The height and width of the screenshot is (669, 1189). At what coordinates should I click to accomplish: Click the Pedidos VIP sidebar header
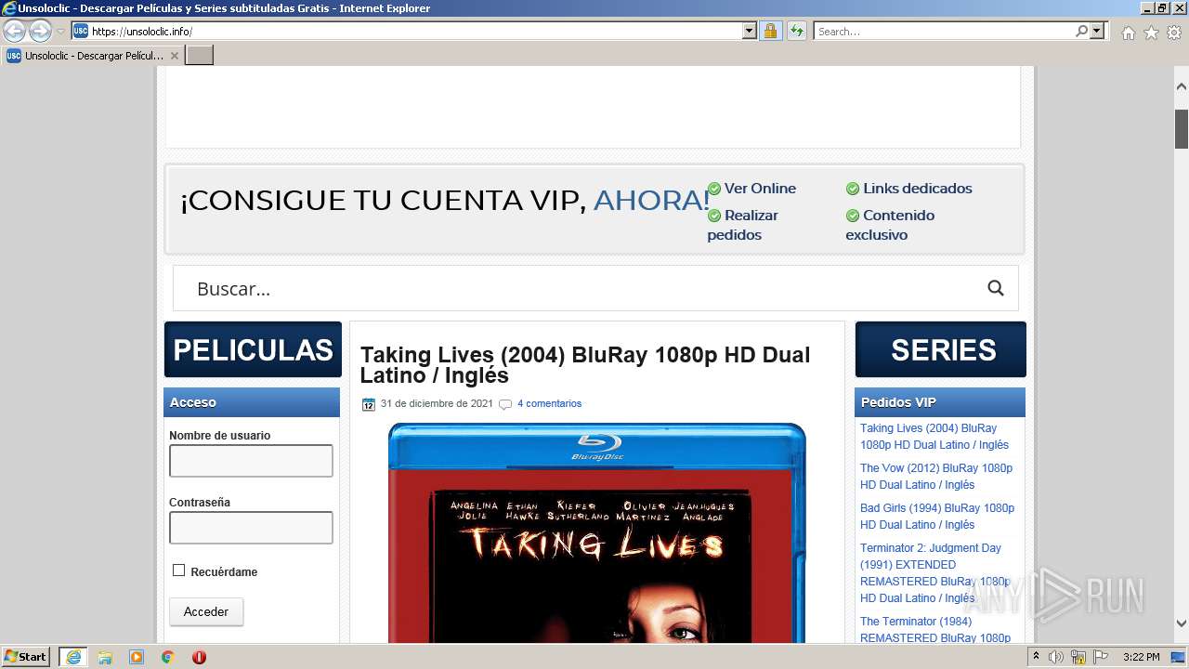(x=940, y=402)
